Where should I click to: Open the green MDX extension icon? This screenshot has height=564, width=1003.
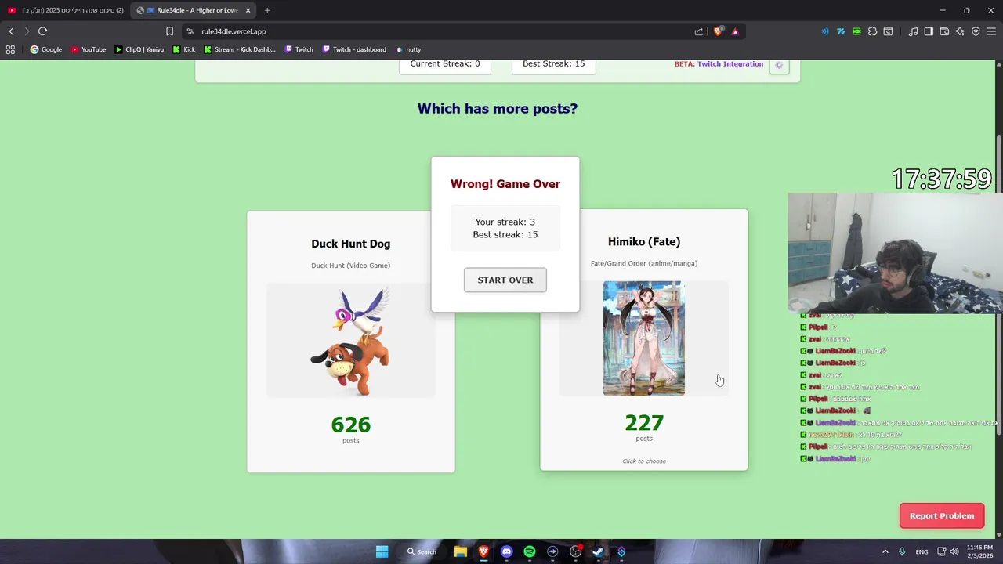856,31
